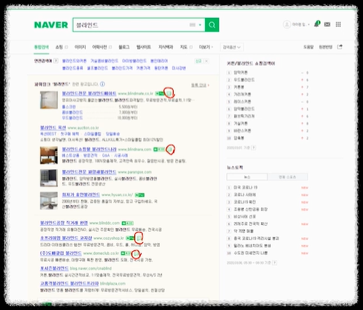Expand the 검색옵션 search options dropdown
Image resolution: width=363 pixels, height=310 pixels.
tap(232, 47)
